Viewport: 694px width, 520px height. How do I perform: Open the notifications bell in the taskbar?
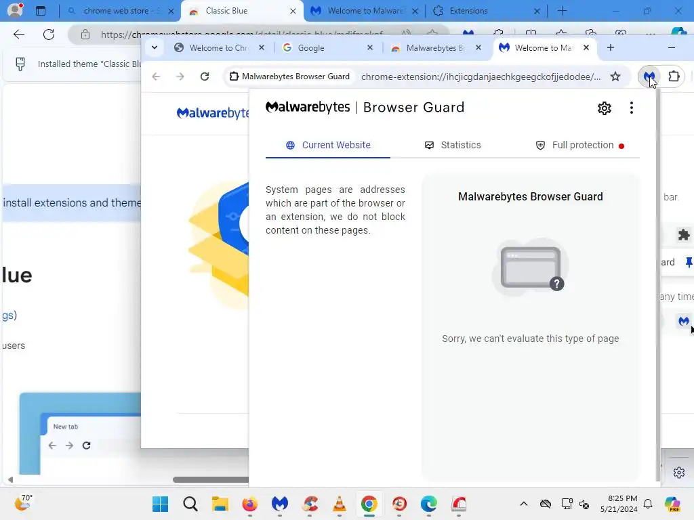(x=648, y=504)
